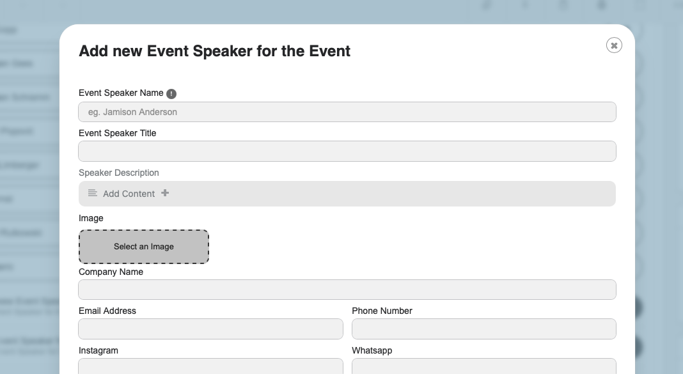Focus the Event Speaker Title text box
This screenshot has width=683, height=374.
(347, 151)
